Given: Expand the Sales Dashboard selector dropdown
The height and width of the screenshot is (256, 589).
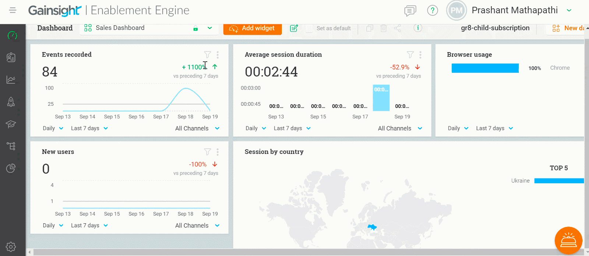Looking at the screenshot, I should point(209,28).
